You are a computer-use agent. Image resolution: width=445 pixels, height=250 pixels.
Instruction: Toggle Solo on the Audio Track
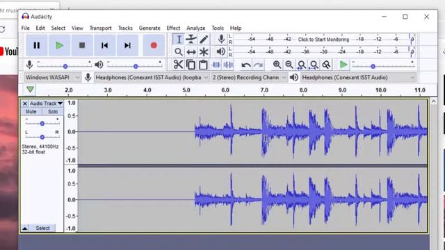pyautogui.click(x=53, y=111)
